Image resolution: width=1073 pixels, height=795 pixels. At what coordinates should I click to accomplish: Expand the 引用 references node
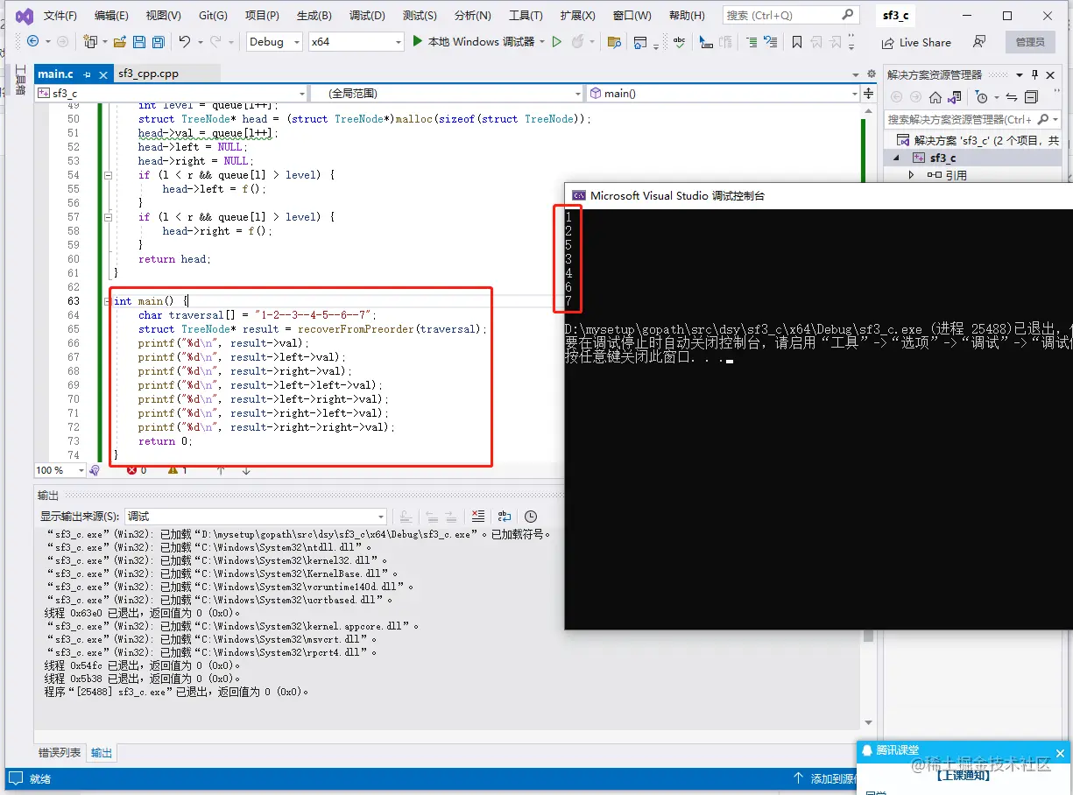point(911,175)
